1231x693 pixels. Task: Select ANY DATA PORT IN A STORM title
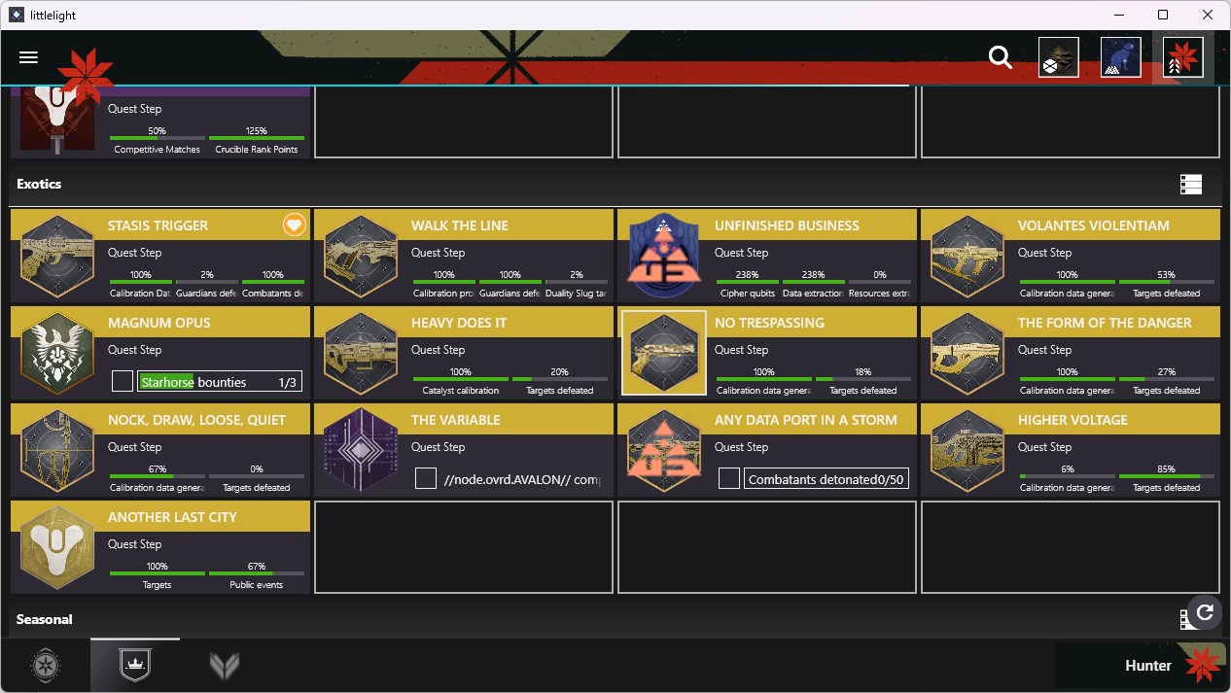tap(806, 420)
